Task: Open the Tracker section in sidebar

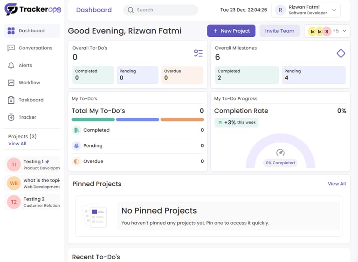Action: pyautogui.click(x=28, y=117)
